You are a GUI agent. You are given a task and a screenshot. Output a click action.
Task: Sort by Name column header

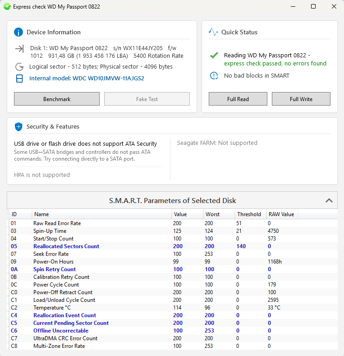(101, 214)
